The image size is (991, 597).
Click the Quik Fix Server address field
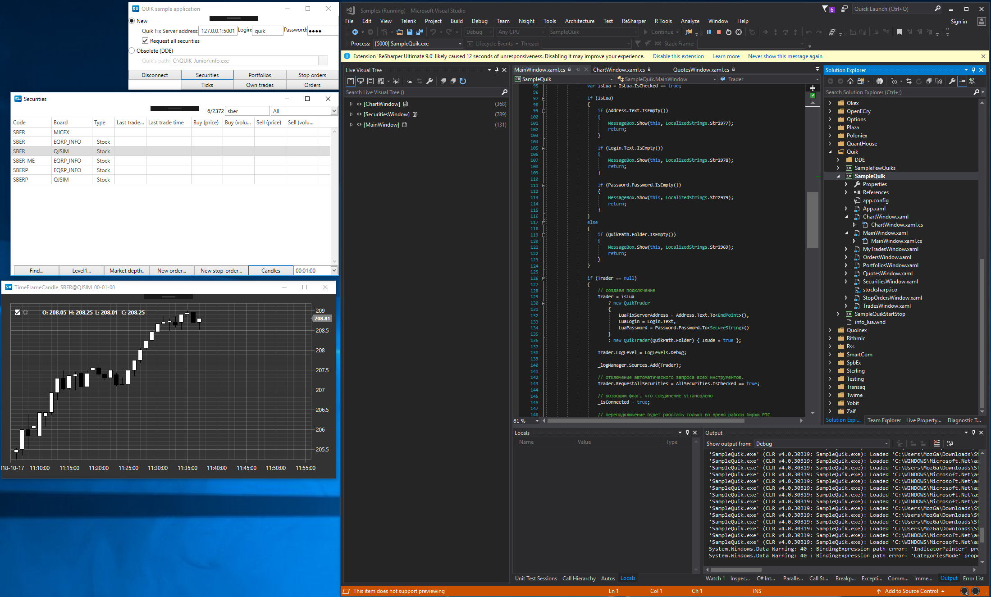218,31
